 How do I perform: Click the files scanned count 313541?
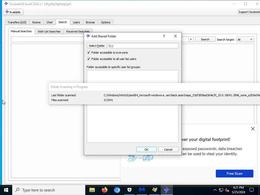[108, 100]
